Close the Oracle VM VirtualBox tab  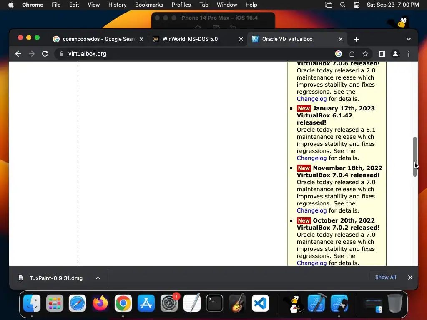(340, 39)
